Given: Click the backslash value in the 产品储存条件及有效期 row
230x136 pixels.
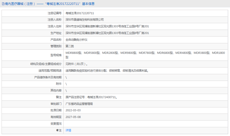Looking at the screenshot, I should [x=66, y=78].
